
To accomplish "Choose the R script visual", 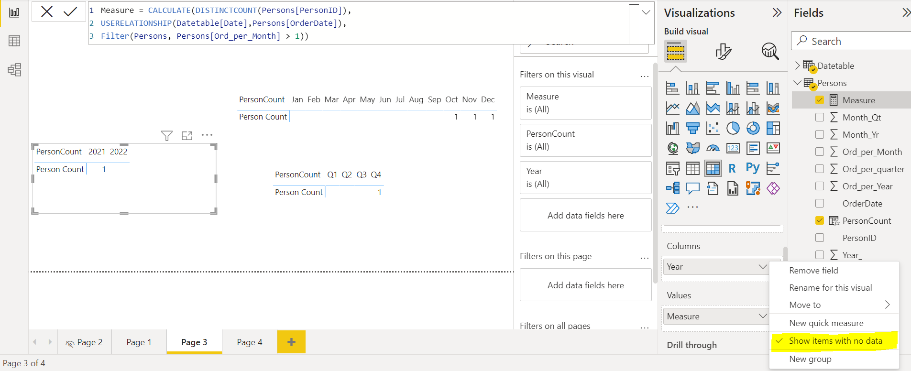I will click(x=732, y=168).
